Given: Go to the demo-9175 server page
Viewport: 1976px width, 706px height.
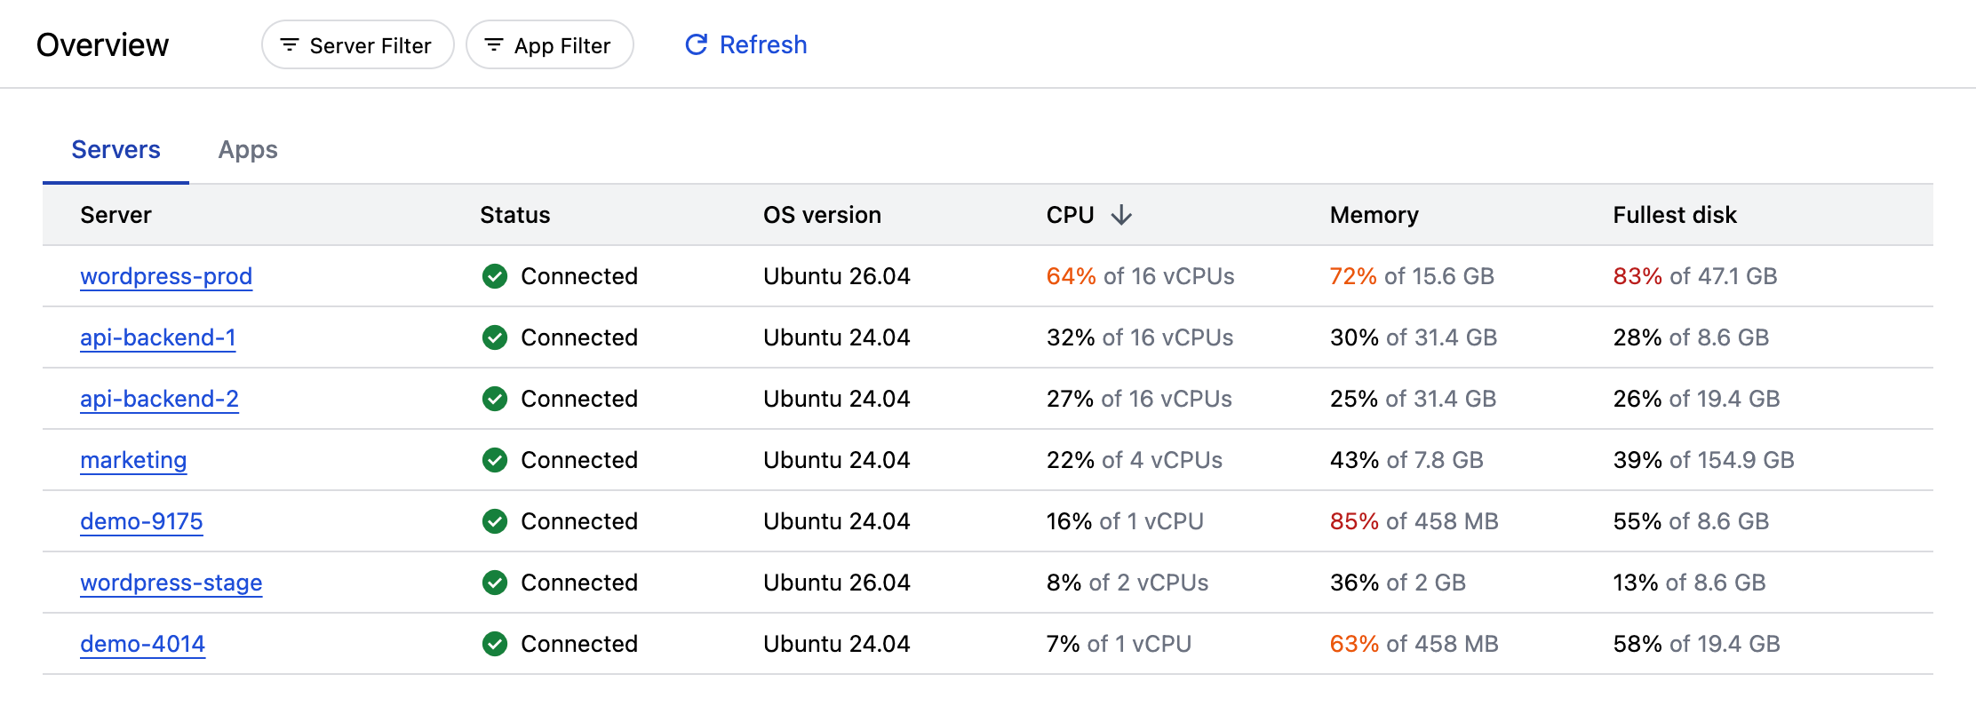Looking at the screenshot, I should 141,521.
